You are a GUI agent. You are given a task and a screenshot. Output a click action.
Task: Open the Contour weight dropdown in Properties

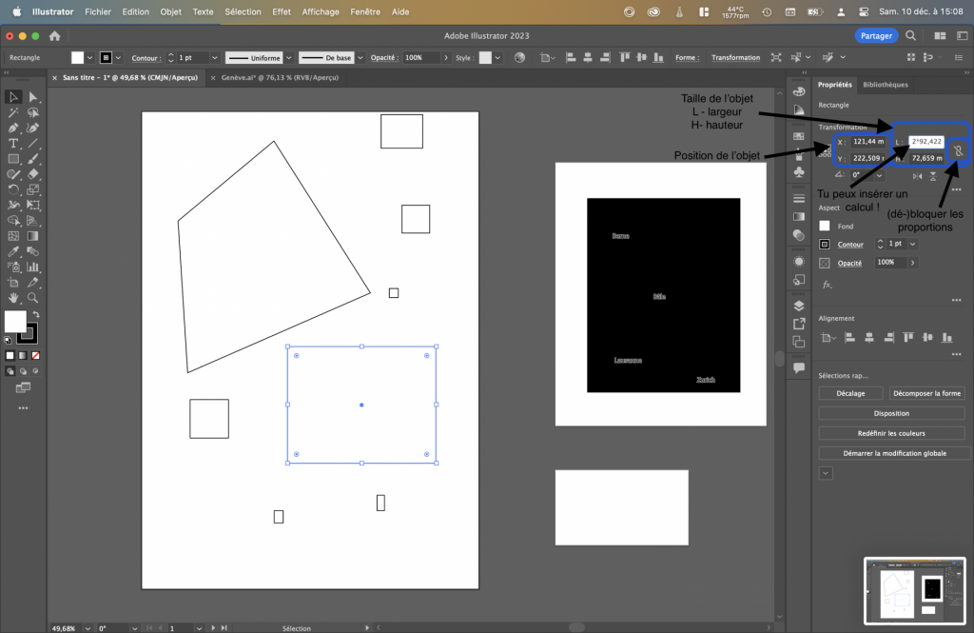(913, 245)
